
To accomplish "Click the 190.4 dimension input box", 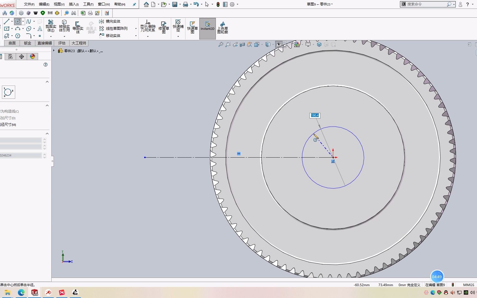I will point(315,115).
